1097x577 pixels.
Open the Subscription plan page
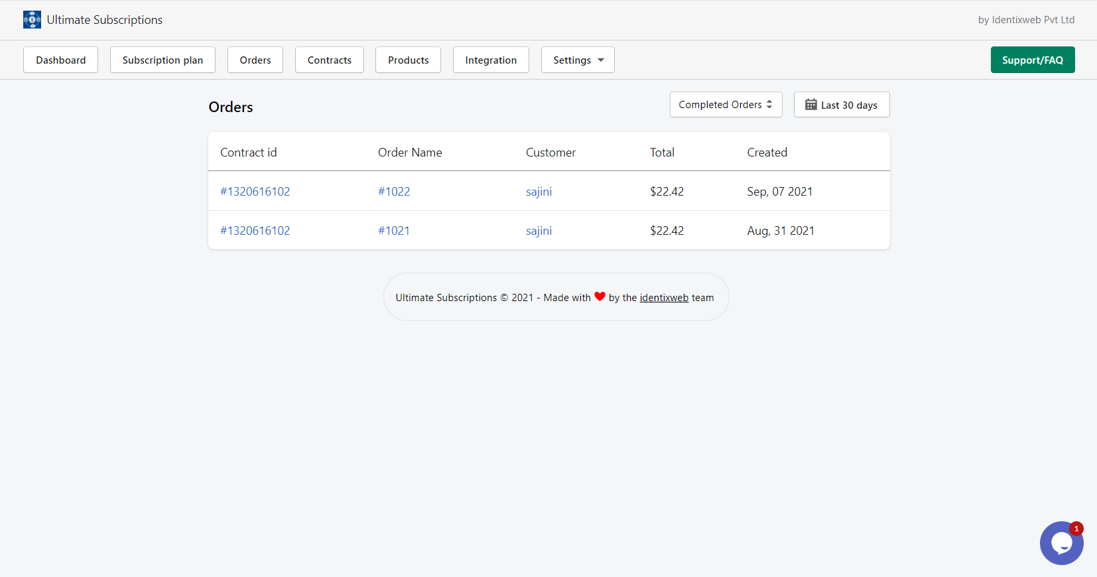pos(162,60)
